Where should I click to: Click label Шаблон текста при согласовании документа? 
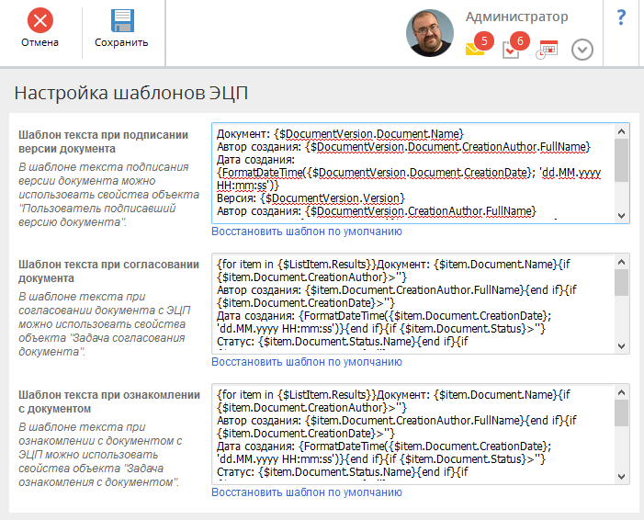(108, 271)
